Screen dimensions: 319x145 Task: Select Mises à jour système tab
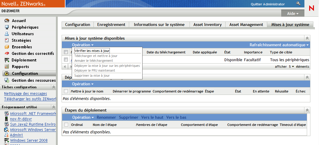(x=290, y=25)
